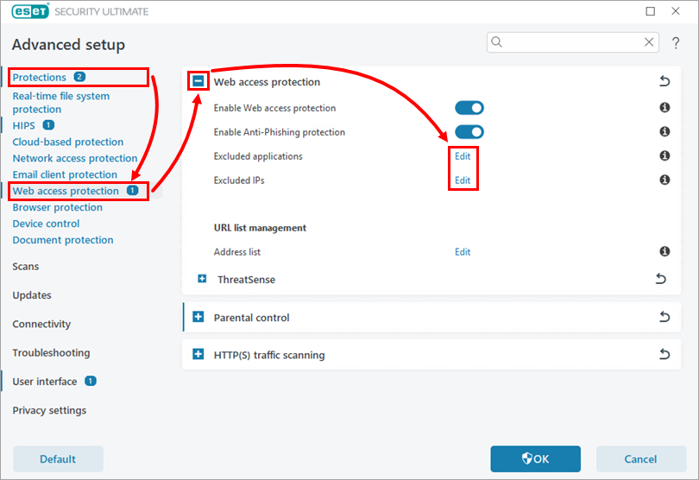Open Browser protection in the sidebar
The image size is (699, 480).
[x=57, y=207]
